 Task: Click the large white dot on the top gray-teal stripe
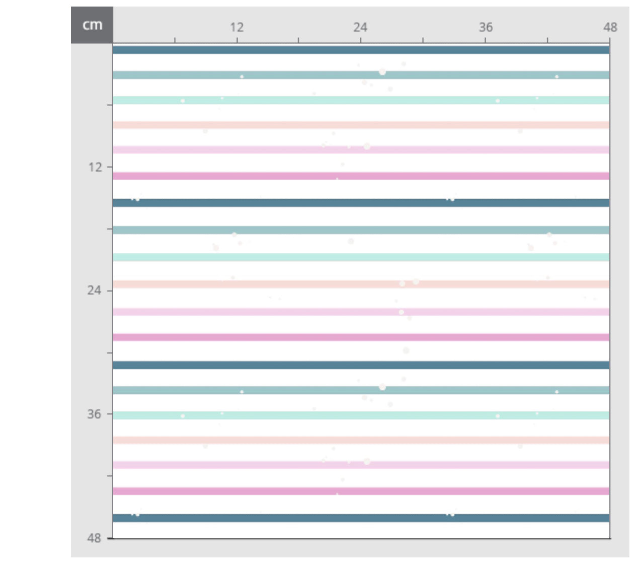[382, 72]
